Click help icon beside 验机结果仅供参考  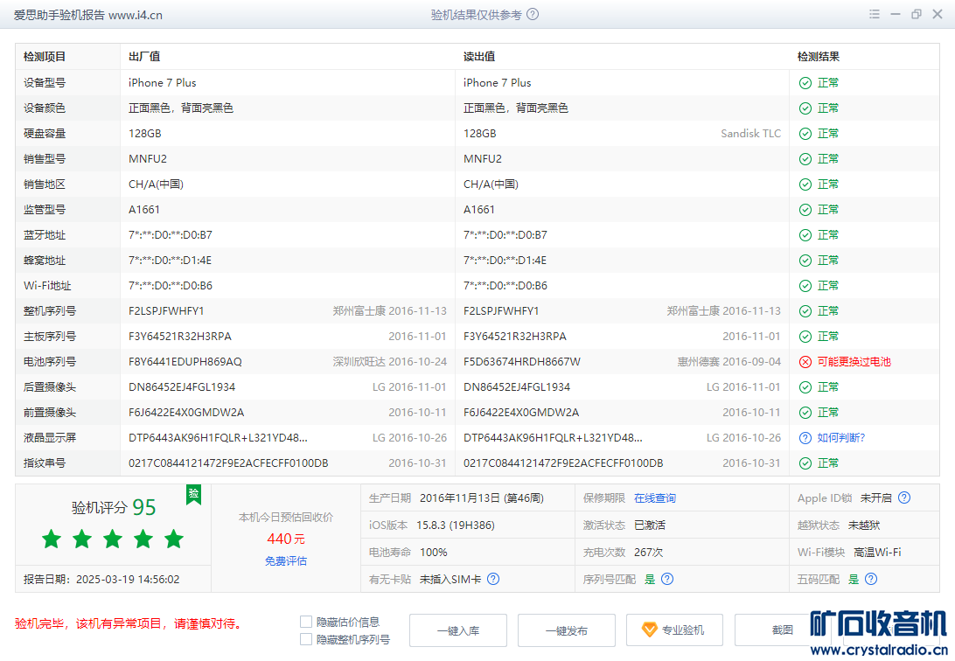533,15
